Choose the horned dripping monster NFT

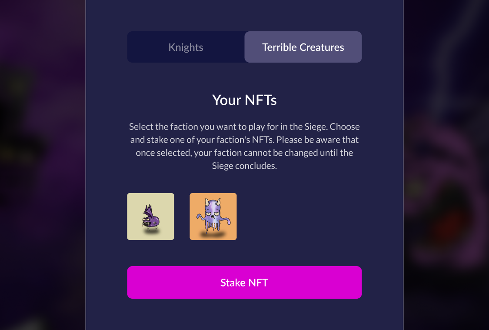click(x=213, y=217)
